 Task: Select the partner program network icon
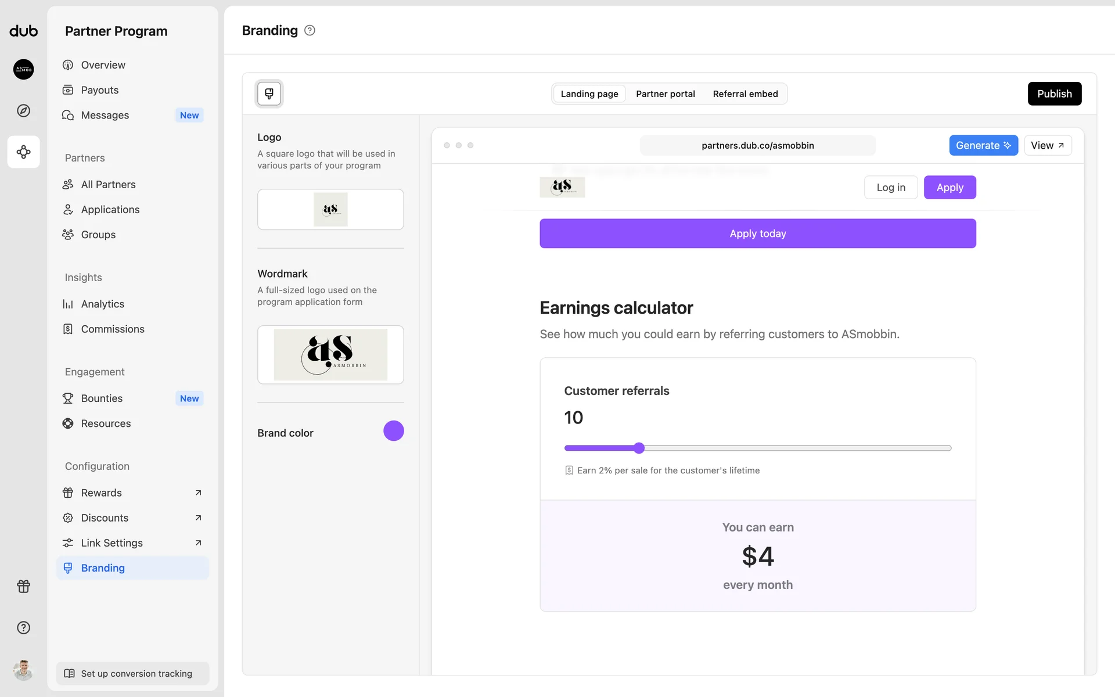(23, 152)
